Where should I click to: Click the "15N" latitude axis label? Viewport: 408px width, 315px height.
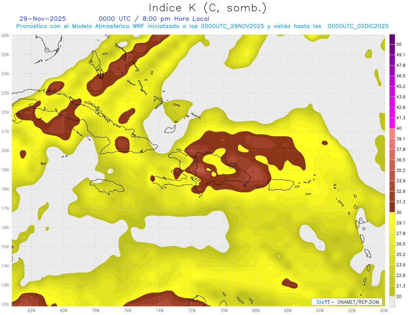pyautogui.click(x=5, y=247)
